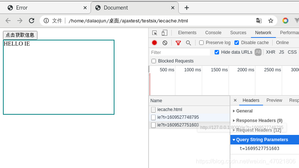Filter requests by CSS
The image size is (299, 168).
coord(292,52)
